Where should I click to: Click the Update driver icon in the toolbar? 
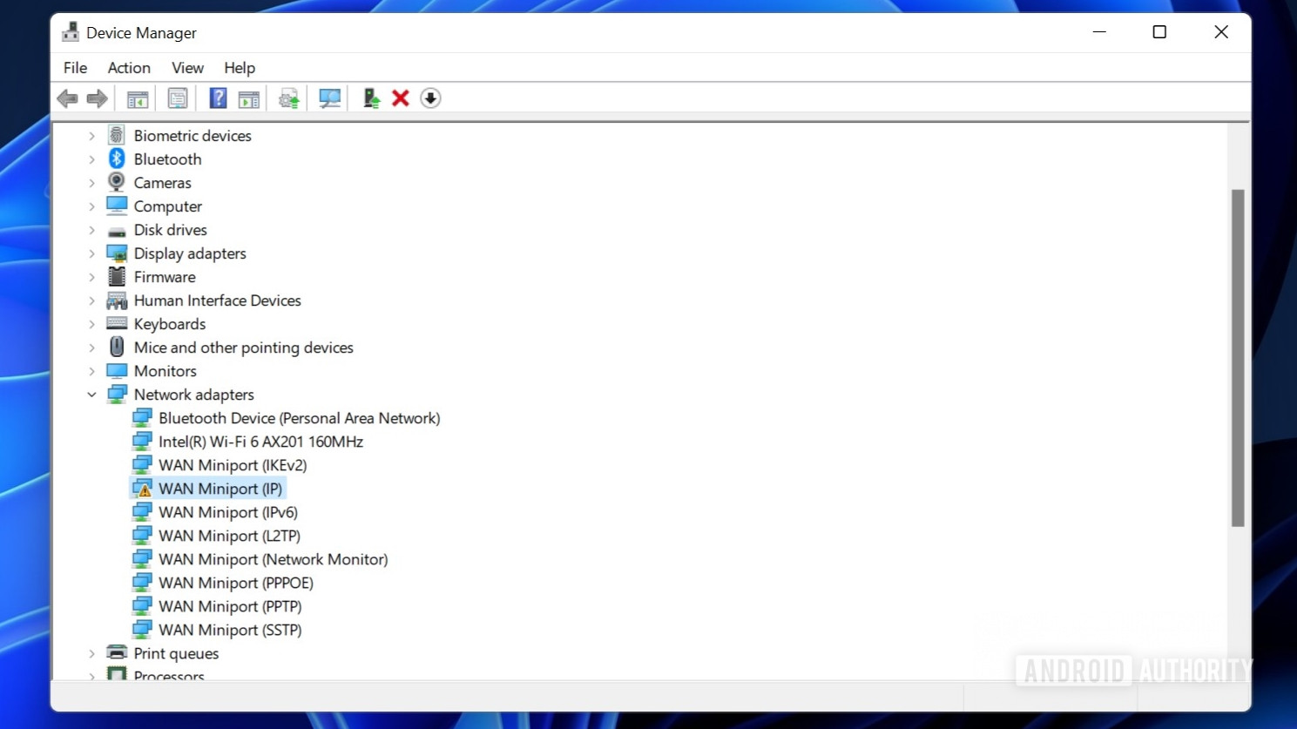click(x=287, y=98)
